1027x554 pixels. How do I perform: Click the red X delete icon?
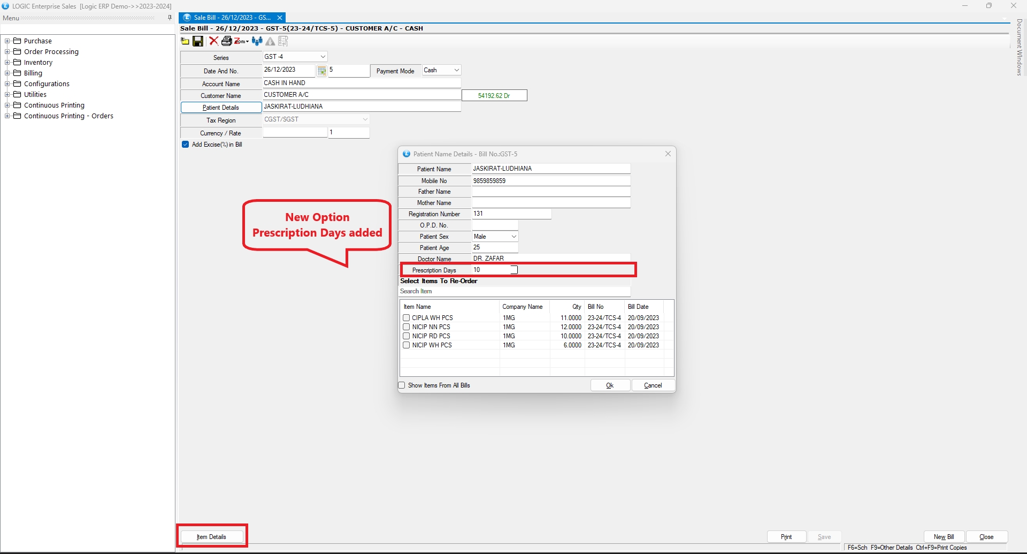tap(213, 41)
